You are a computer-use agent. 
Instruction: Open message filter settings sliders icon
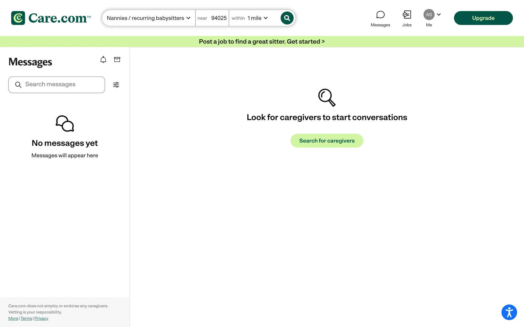click(116, 85)
